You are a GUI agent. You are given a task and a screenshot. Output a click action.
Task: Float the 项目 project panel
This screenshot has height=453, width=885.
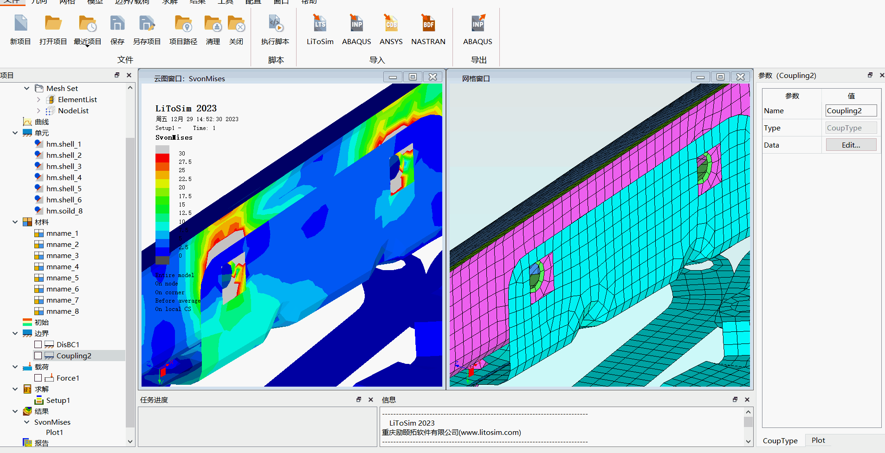[x=117, y=75]
